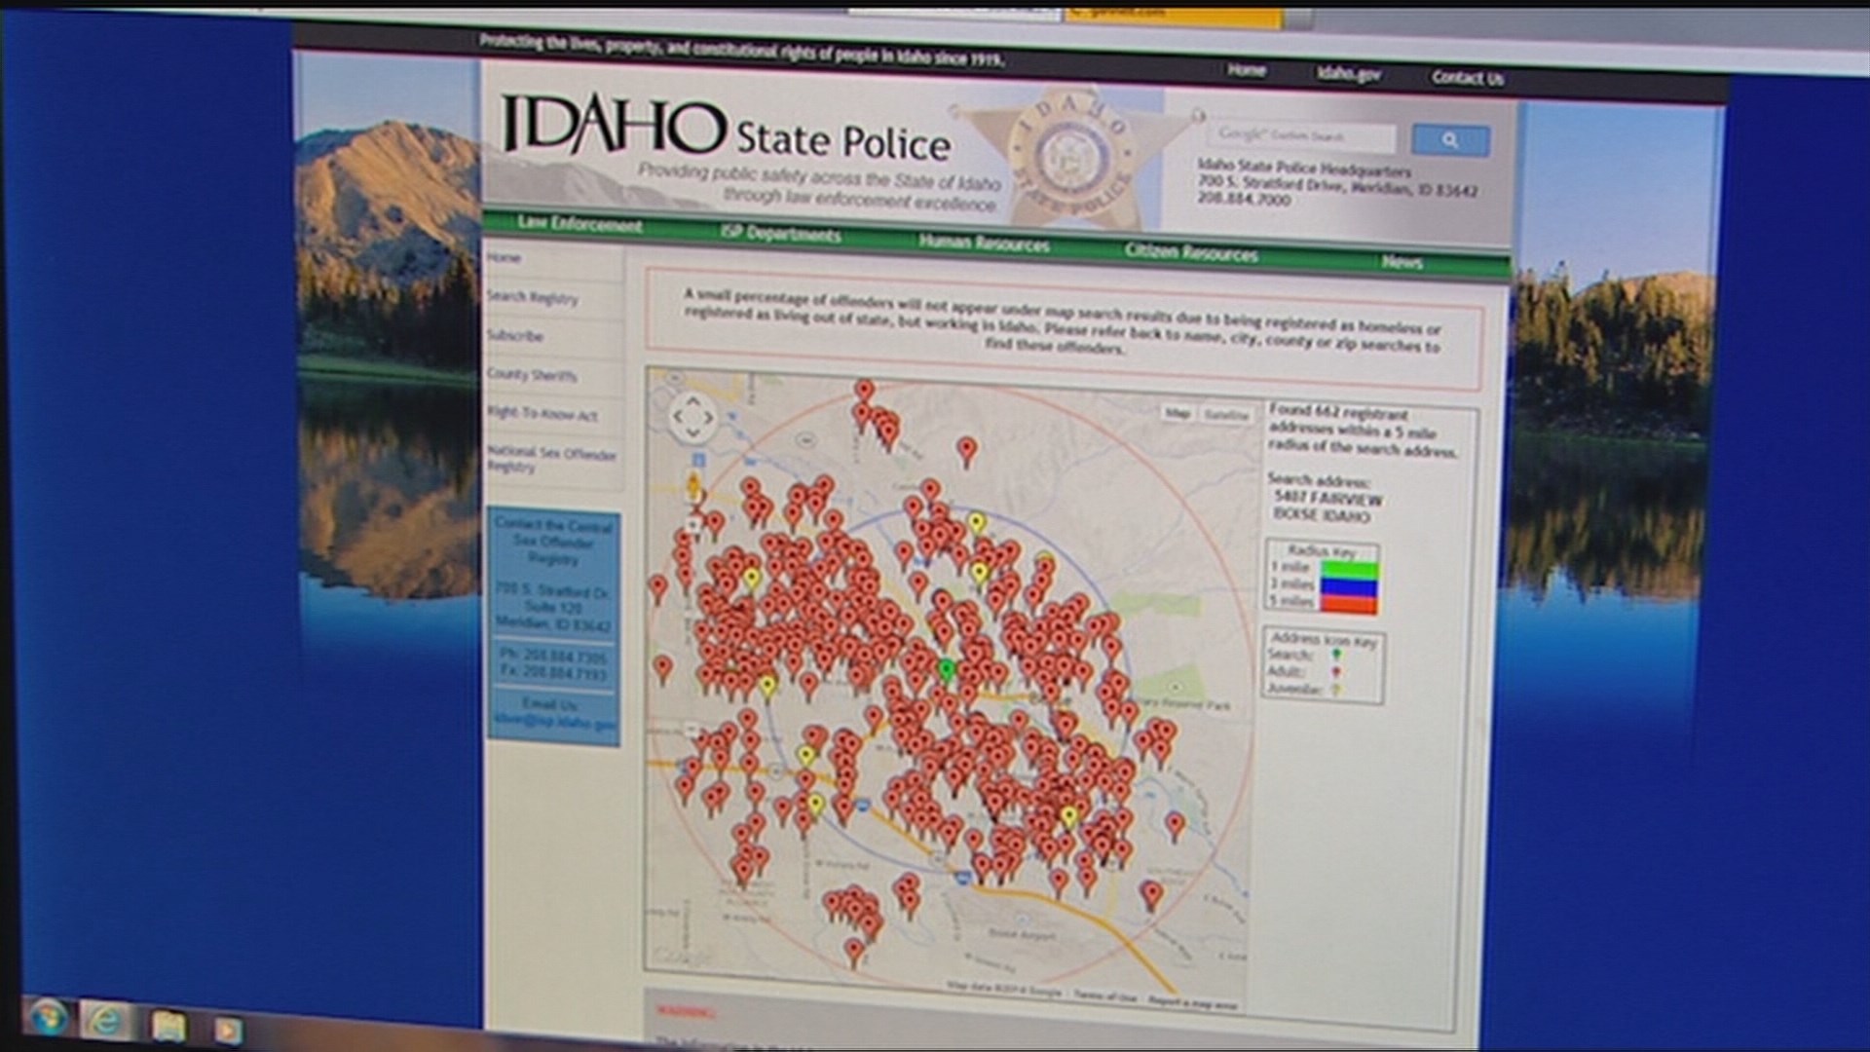Click the southernmost red marker on the map
Image resolution: width=1870 pixels, height=1052 pixels.
[853, 952]
